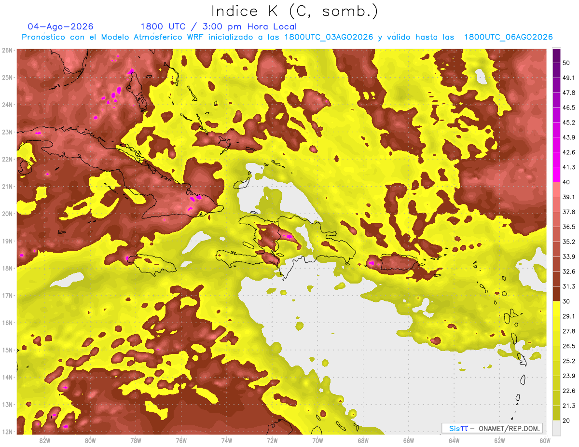Click the 19N latitude label
This screenshot has height=447, width=579.
point(7,241)
